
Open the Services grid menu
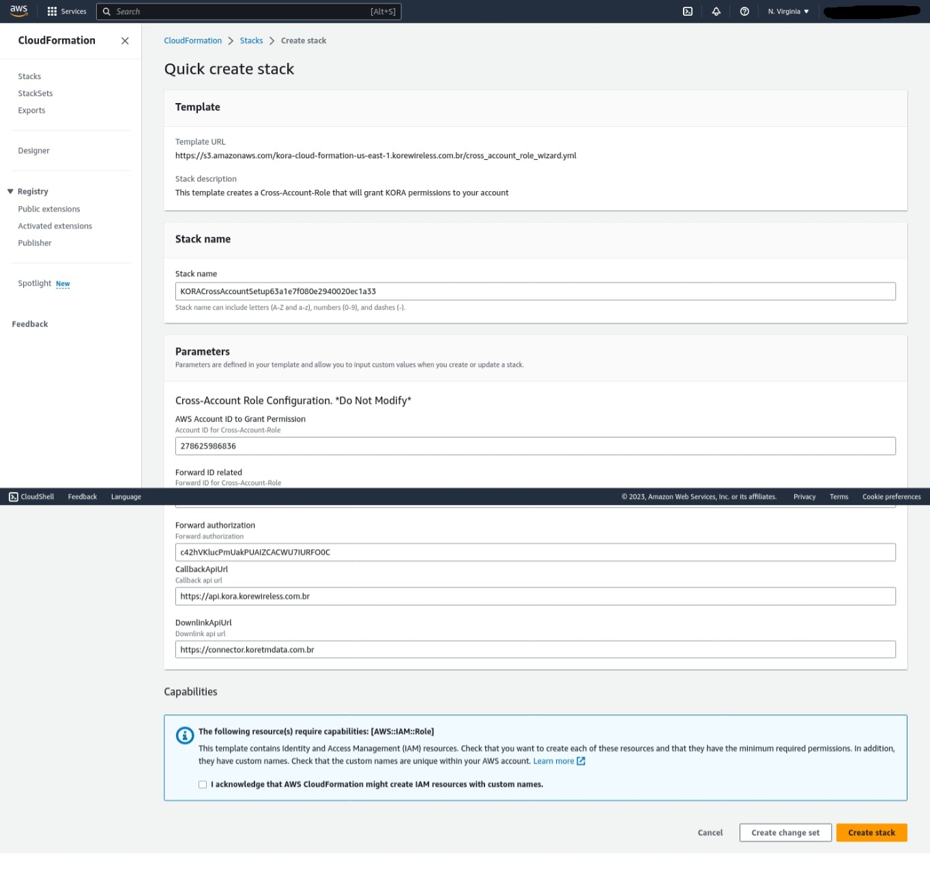click(52, 12)
